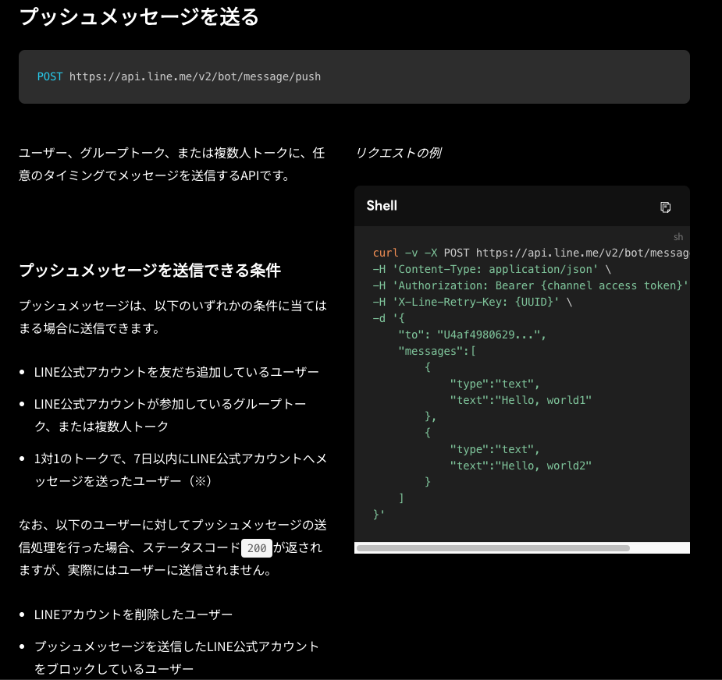Click the リクエストの例 label

point(398,153)
